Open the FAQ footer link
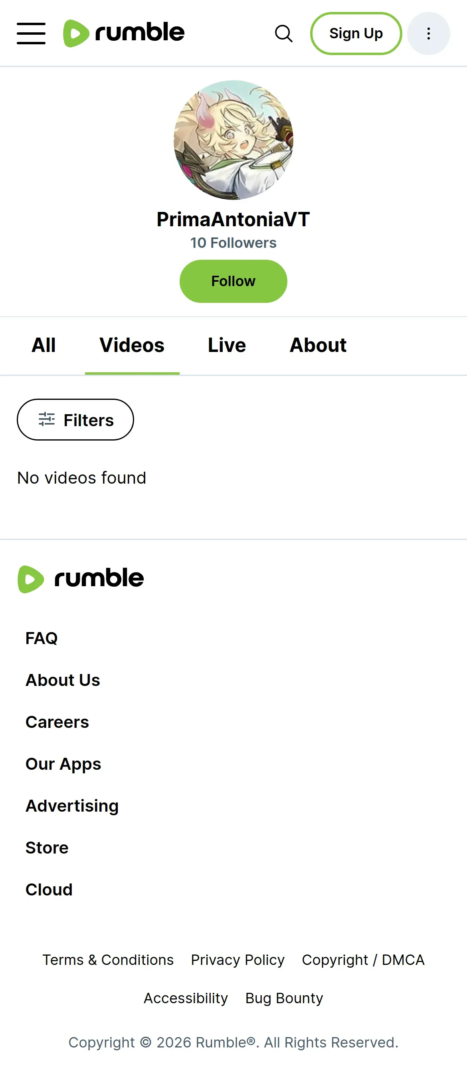The width and height of the screenshot is (467, 1081). pyautogui.click(x=42, y=638)
